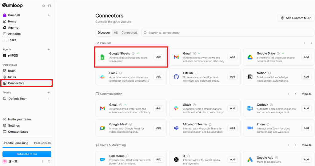This screenshot has width=315, height=166.
Task: Add new Gumball chat with plus icon
Action: coord(49,15)
